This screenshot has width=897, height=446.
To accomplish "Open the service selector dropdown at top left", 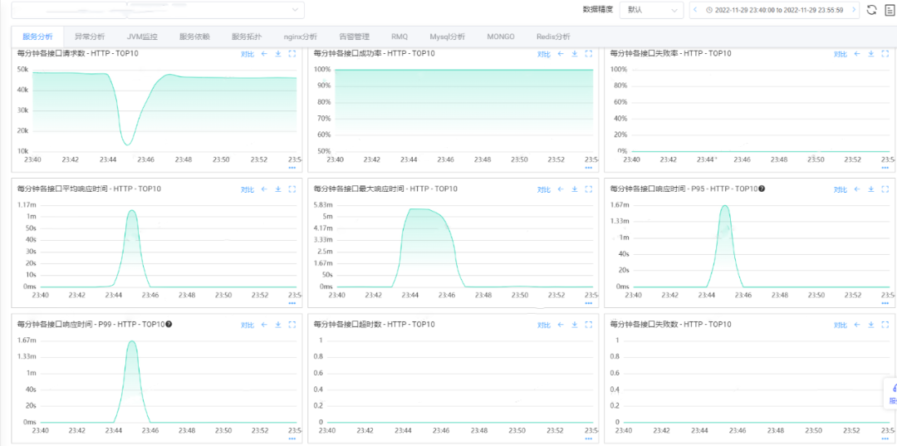I will pos(157,10).
